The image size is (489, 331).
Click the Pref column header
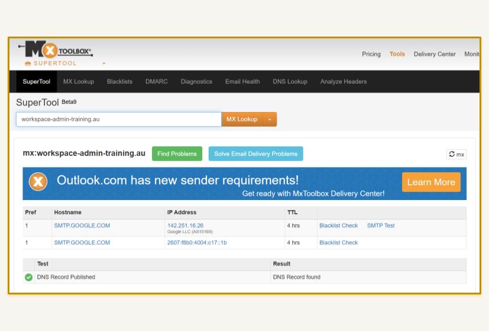[31, 212]
